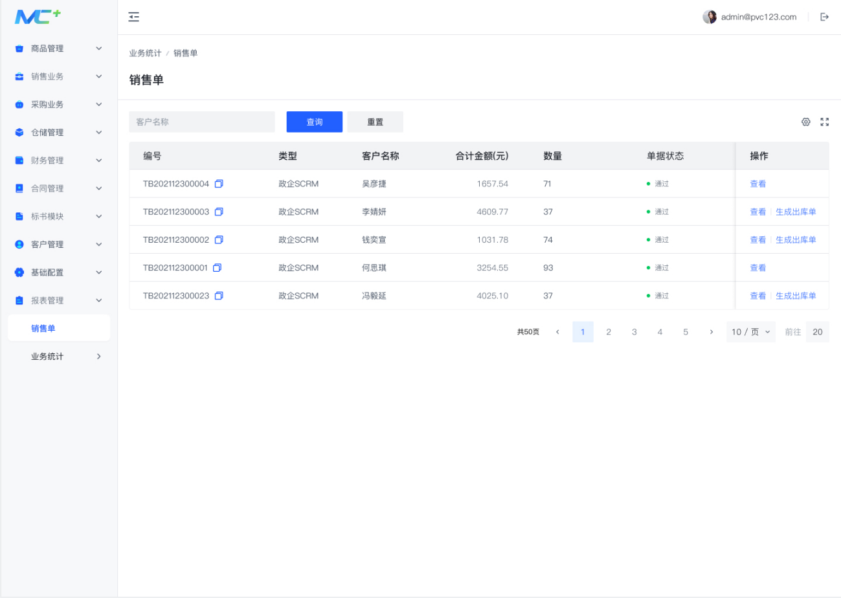Click the 商品管理 sidebar icon
The image size is (841, 598).
pyautogui.click(x=19, y=49)
